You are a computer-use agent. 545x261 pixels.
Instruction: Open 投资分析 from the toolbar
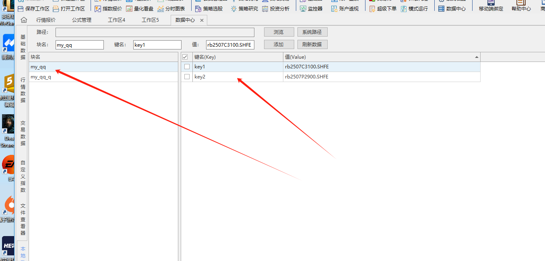coord(275,8)
